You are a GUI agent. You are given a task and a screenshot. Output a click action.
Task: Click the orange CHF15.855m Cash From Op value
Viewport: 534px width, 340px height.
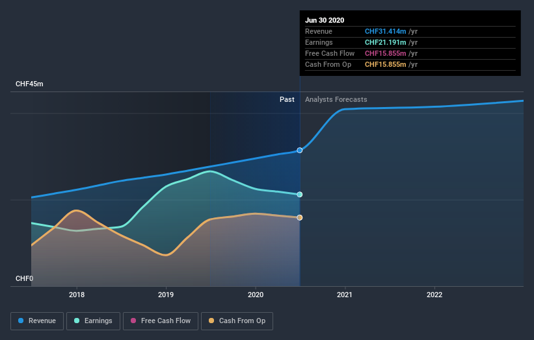[385, 64]
